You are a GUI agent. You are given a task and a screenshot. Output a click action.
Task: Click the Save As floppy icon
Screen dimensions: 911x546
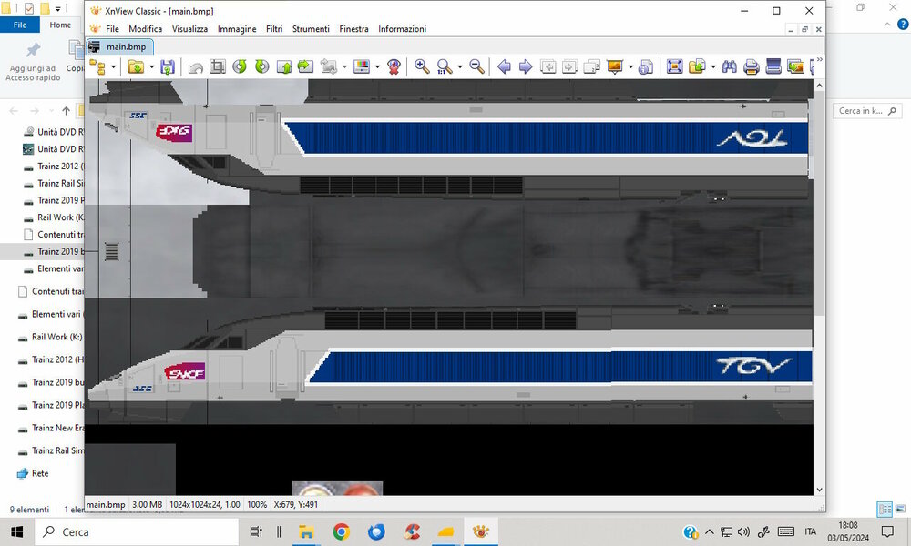(168, 66)
